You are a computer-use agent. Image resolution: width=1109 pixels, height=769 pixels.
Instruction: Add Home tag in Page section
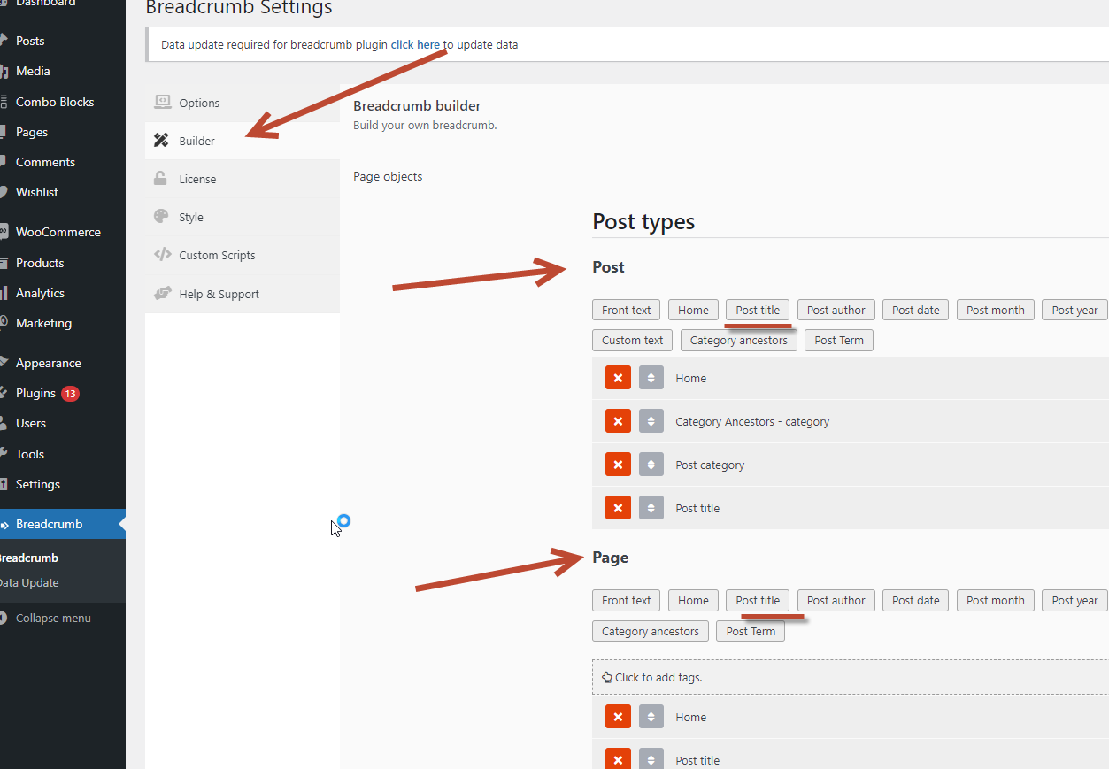click(x=693, y=600)
